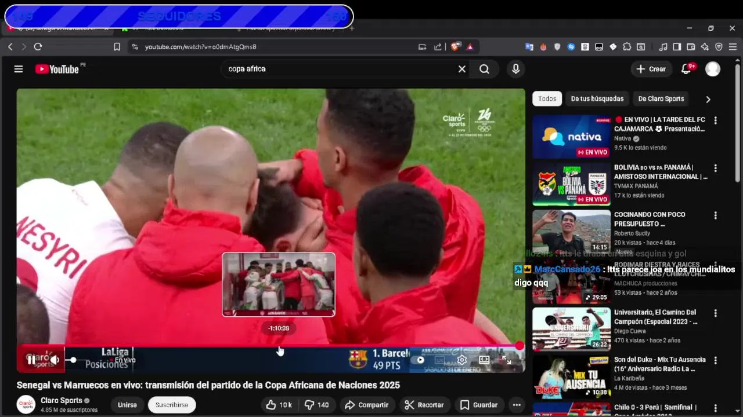The width and height of the screenshot is (743, 417).
Task: Open options for 'Son del Duke' video
Action: pos(715,361)
